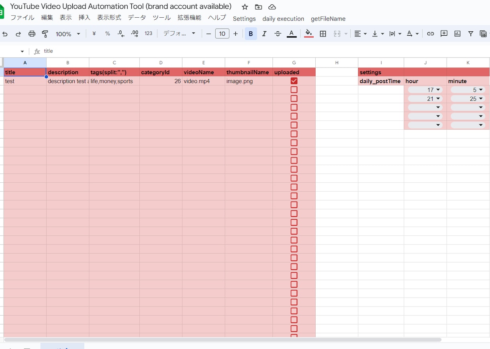
Task: Select more number formats (123)
Action: click(x=149, y=34)
